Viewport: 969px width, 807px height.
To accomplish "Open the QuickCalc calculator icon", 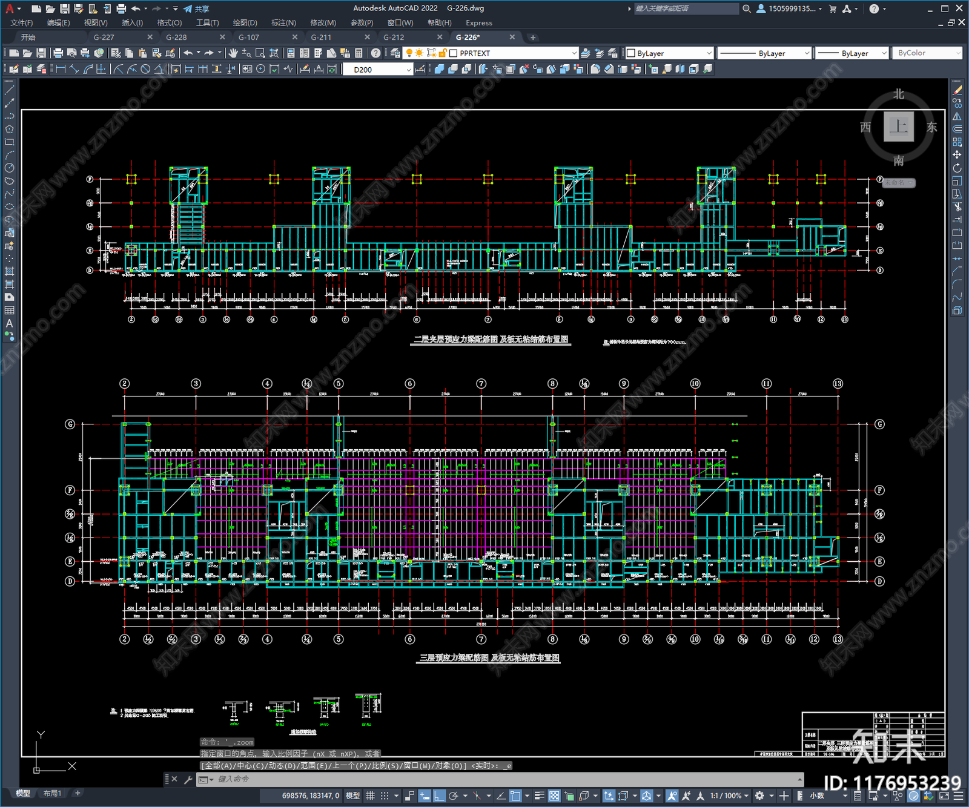I will [359, 53].
